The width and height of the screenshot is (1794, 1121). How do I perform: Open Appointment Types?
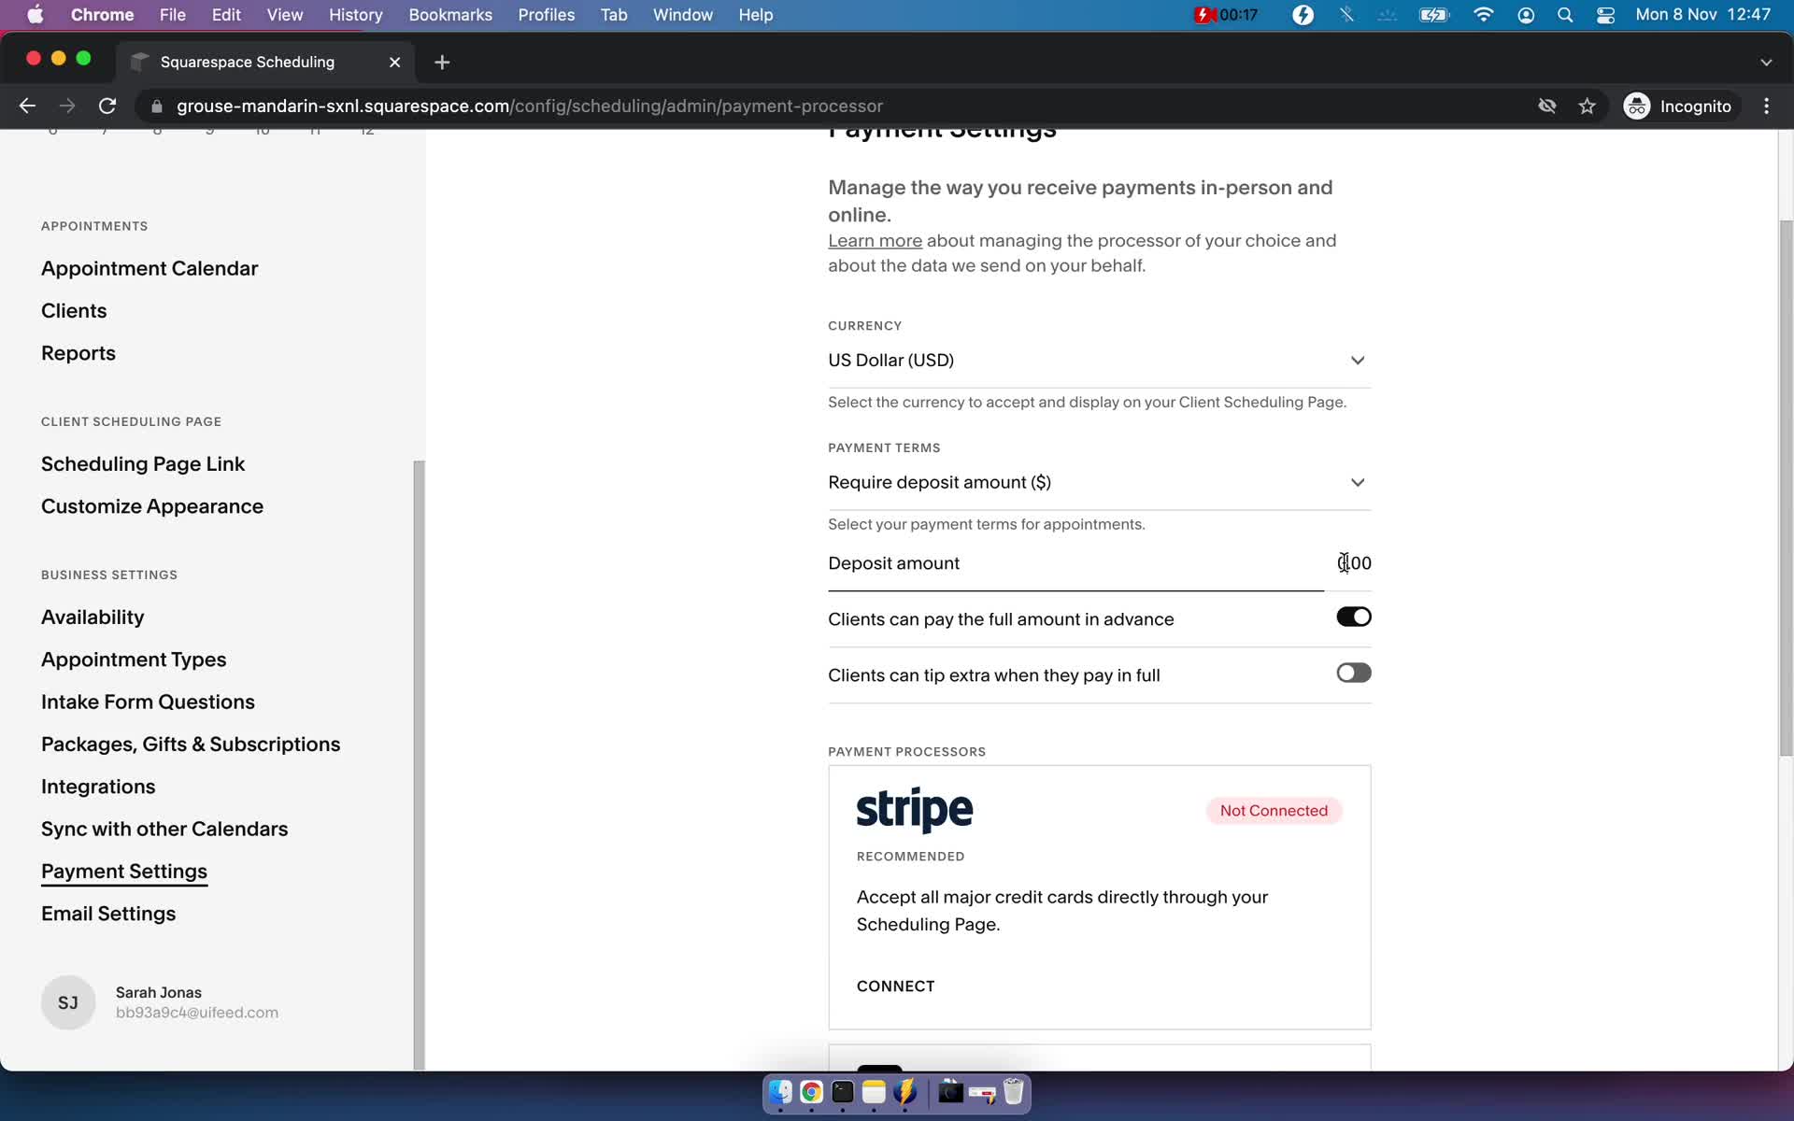(x=134, y=660)
